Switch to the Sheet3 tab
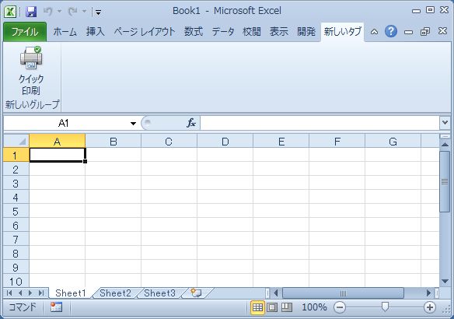The image size is (454, 319). [160, 293]
